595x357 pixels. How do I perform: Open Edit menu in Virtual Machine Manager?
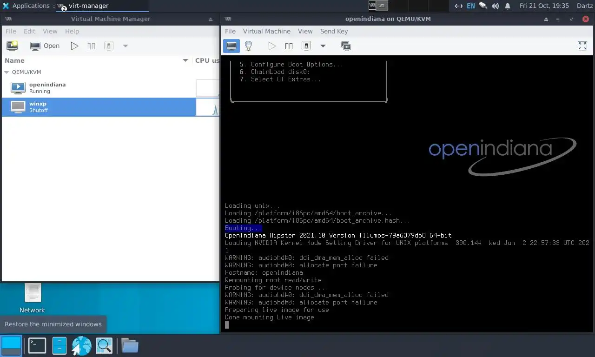[30, 31]
